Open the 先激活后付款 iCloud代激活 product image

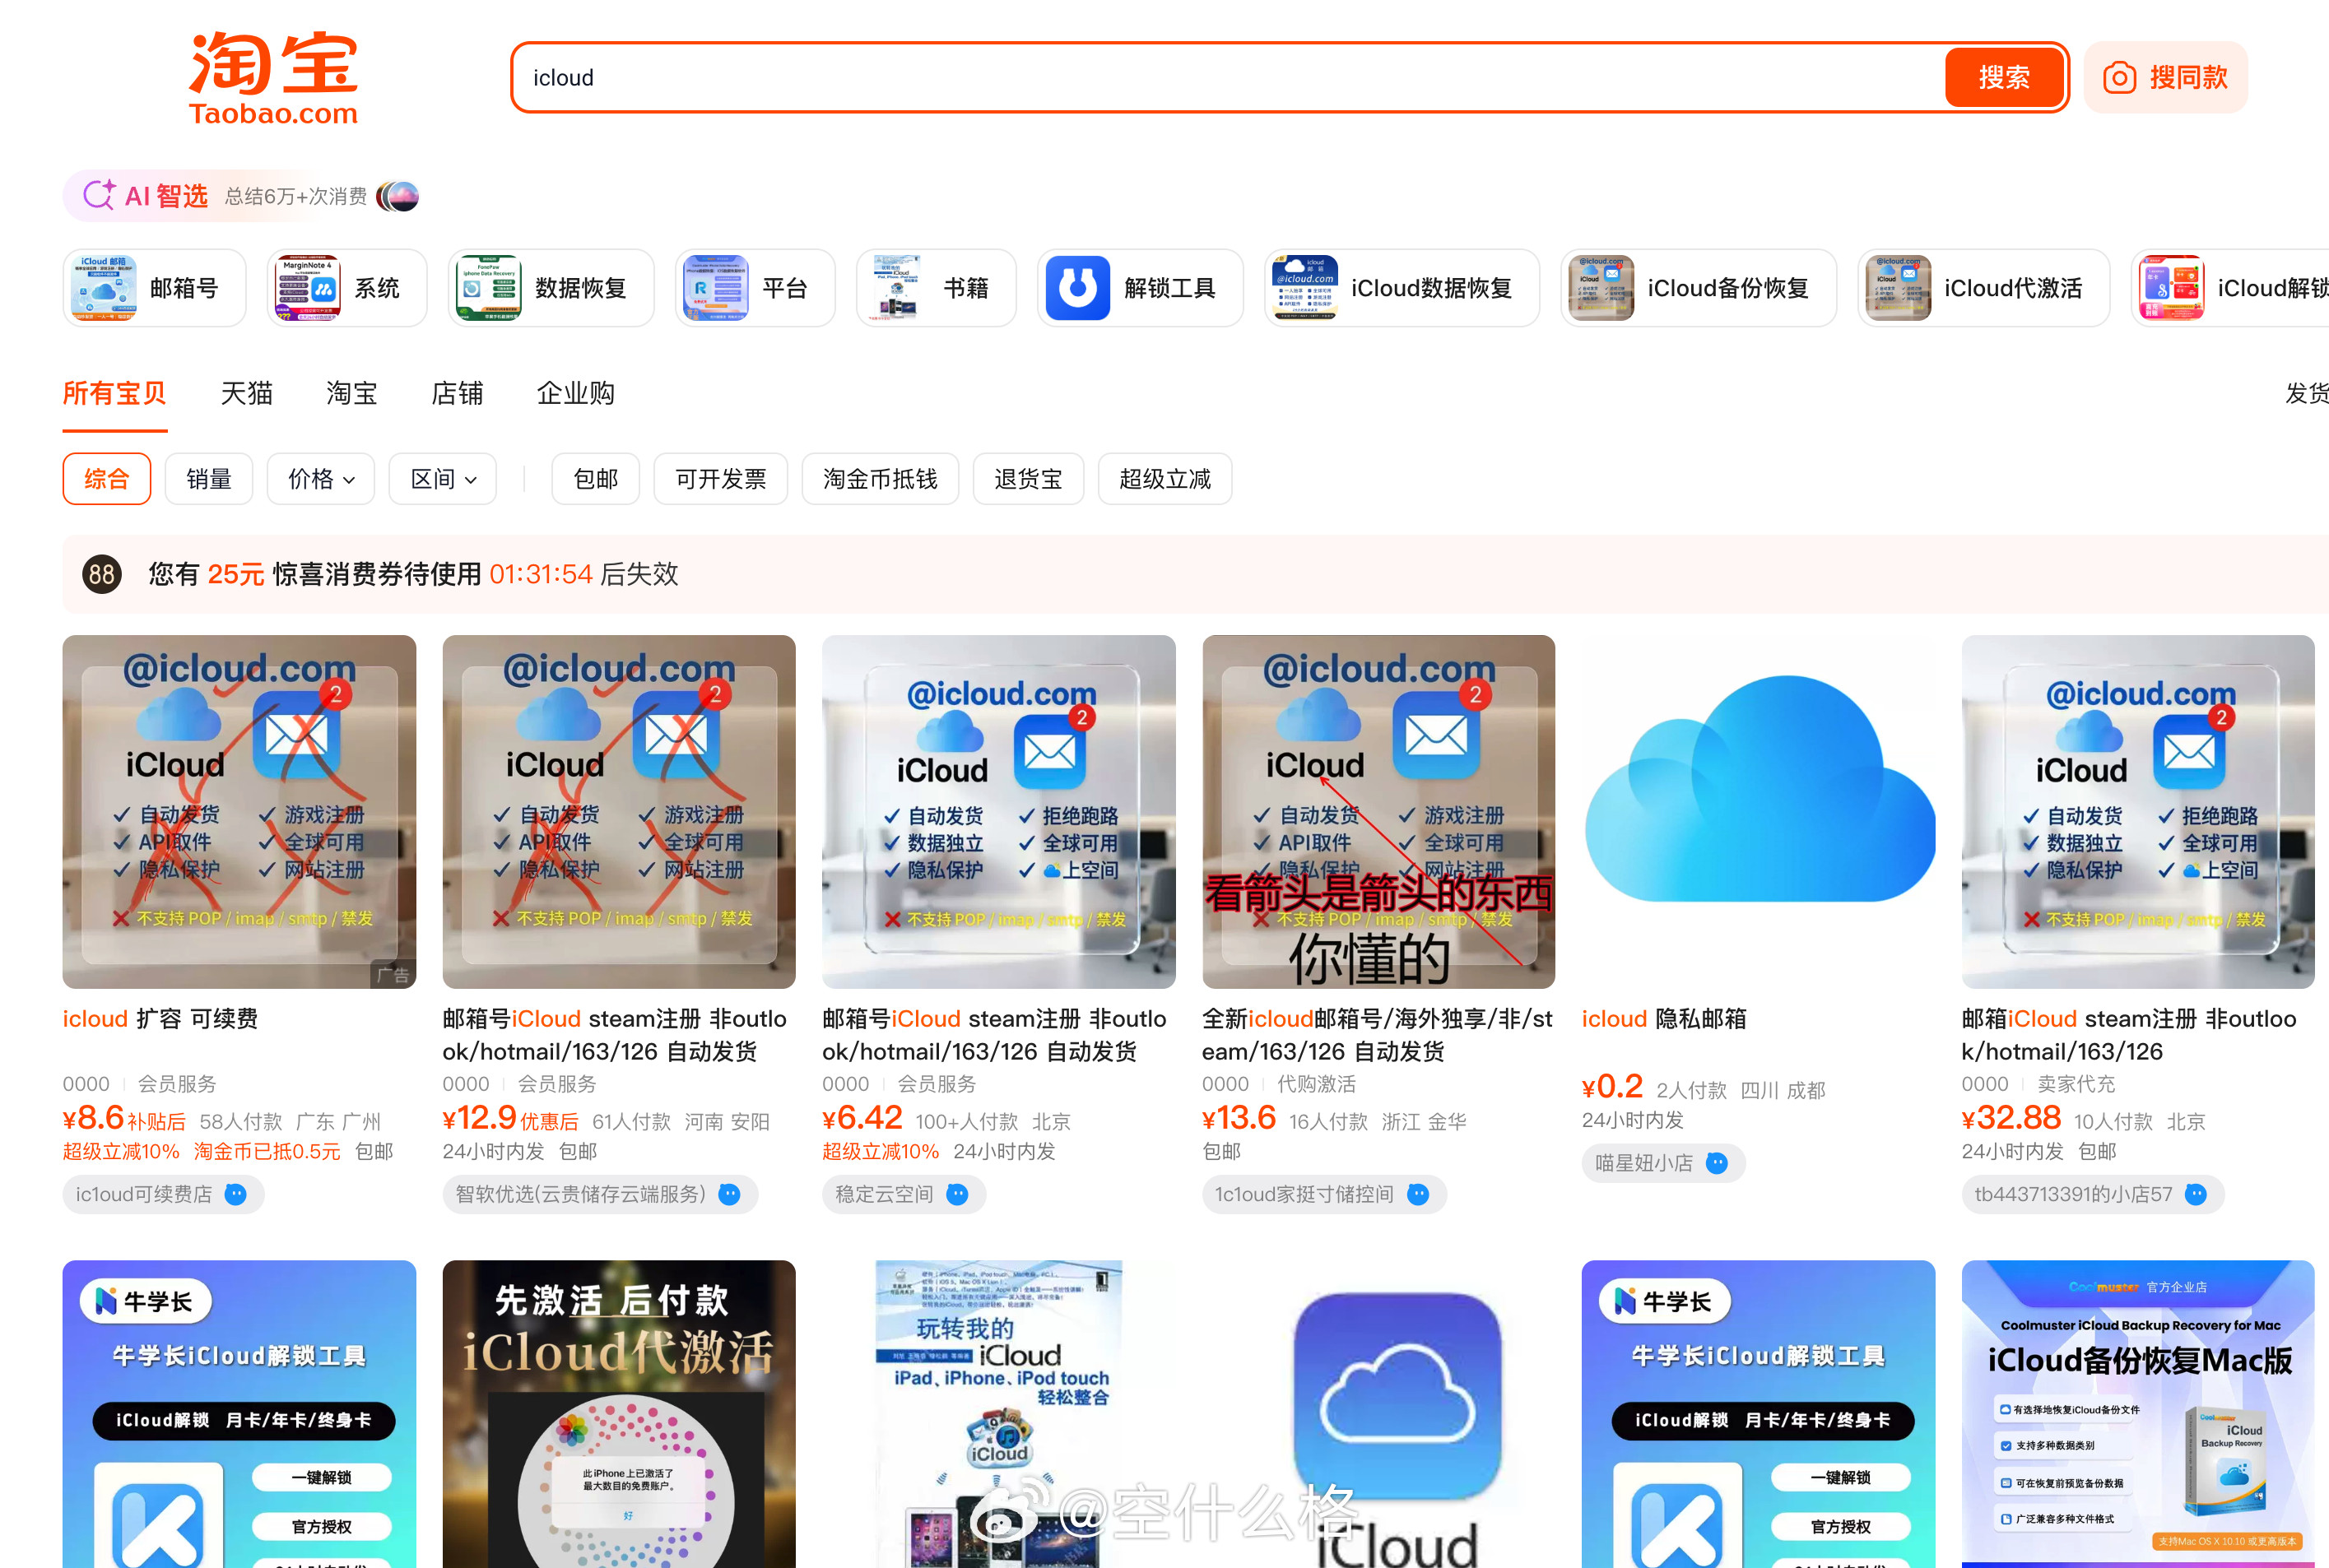(619, 1414)
